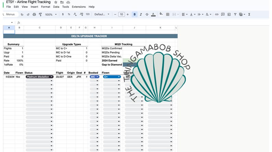Open the MC booked dropdown chip
This screenshot has width=272, height=152.
[x=95, y=77]
